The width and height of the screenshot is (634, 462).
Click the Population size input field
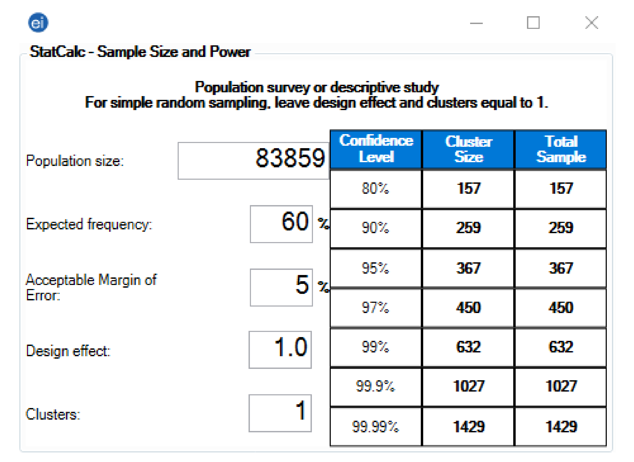point(253,161)
